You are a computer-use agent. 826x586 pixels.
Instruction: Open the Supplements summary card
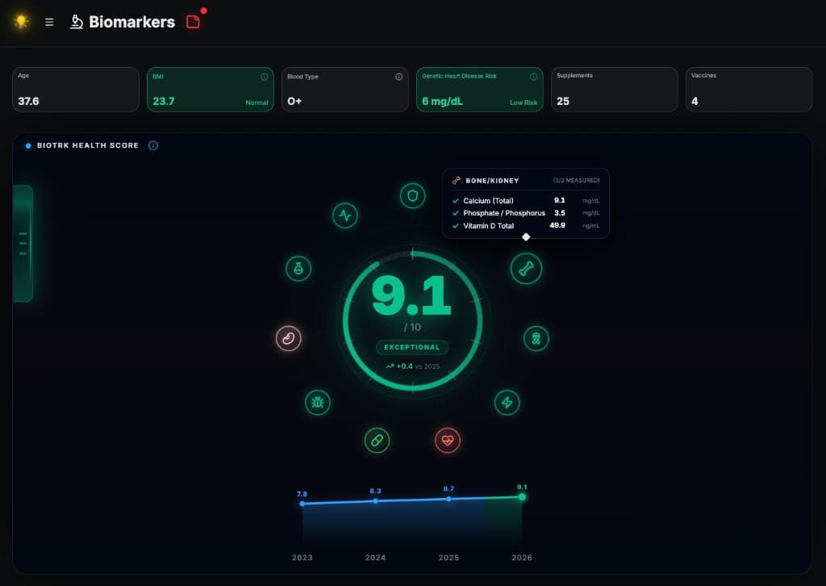[x=614, y=89]
